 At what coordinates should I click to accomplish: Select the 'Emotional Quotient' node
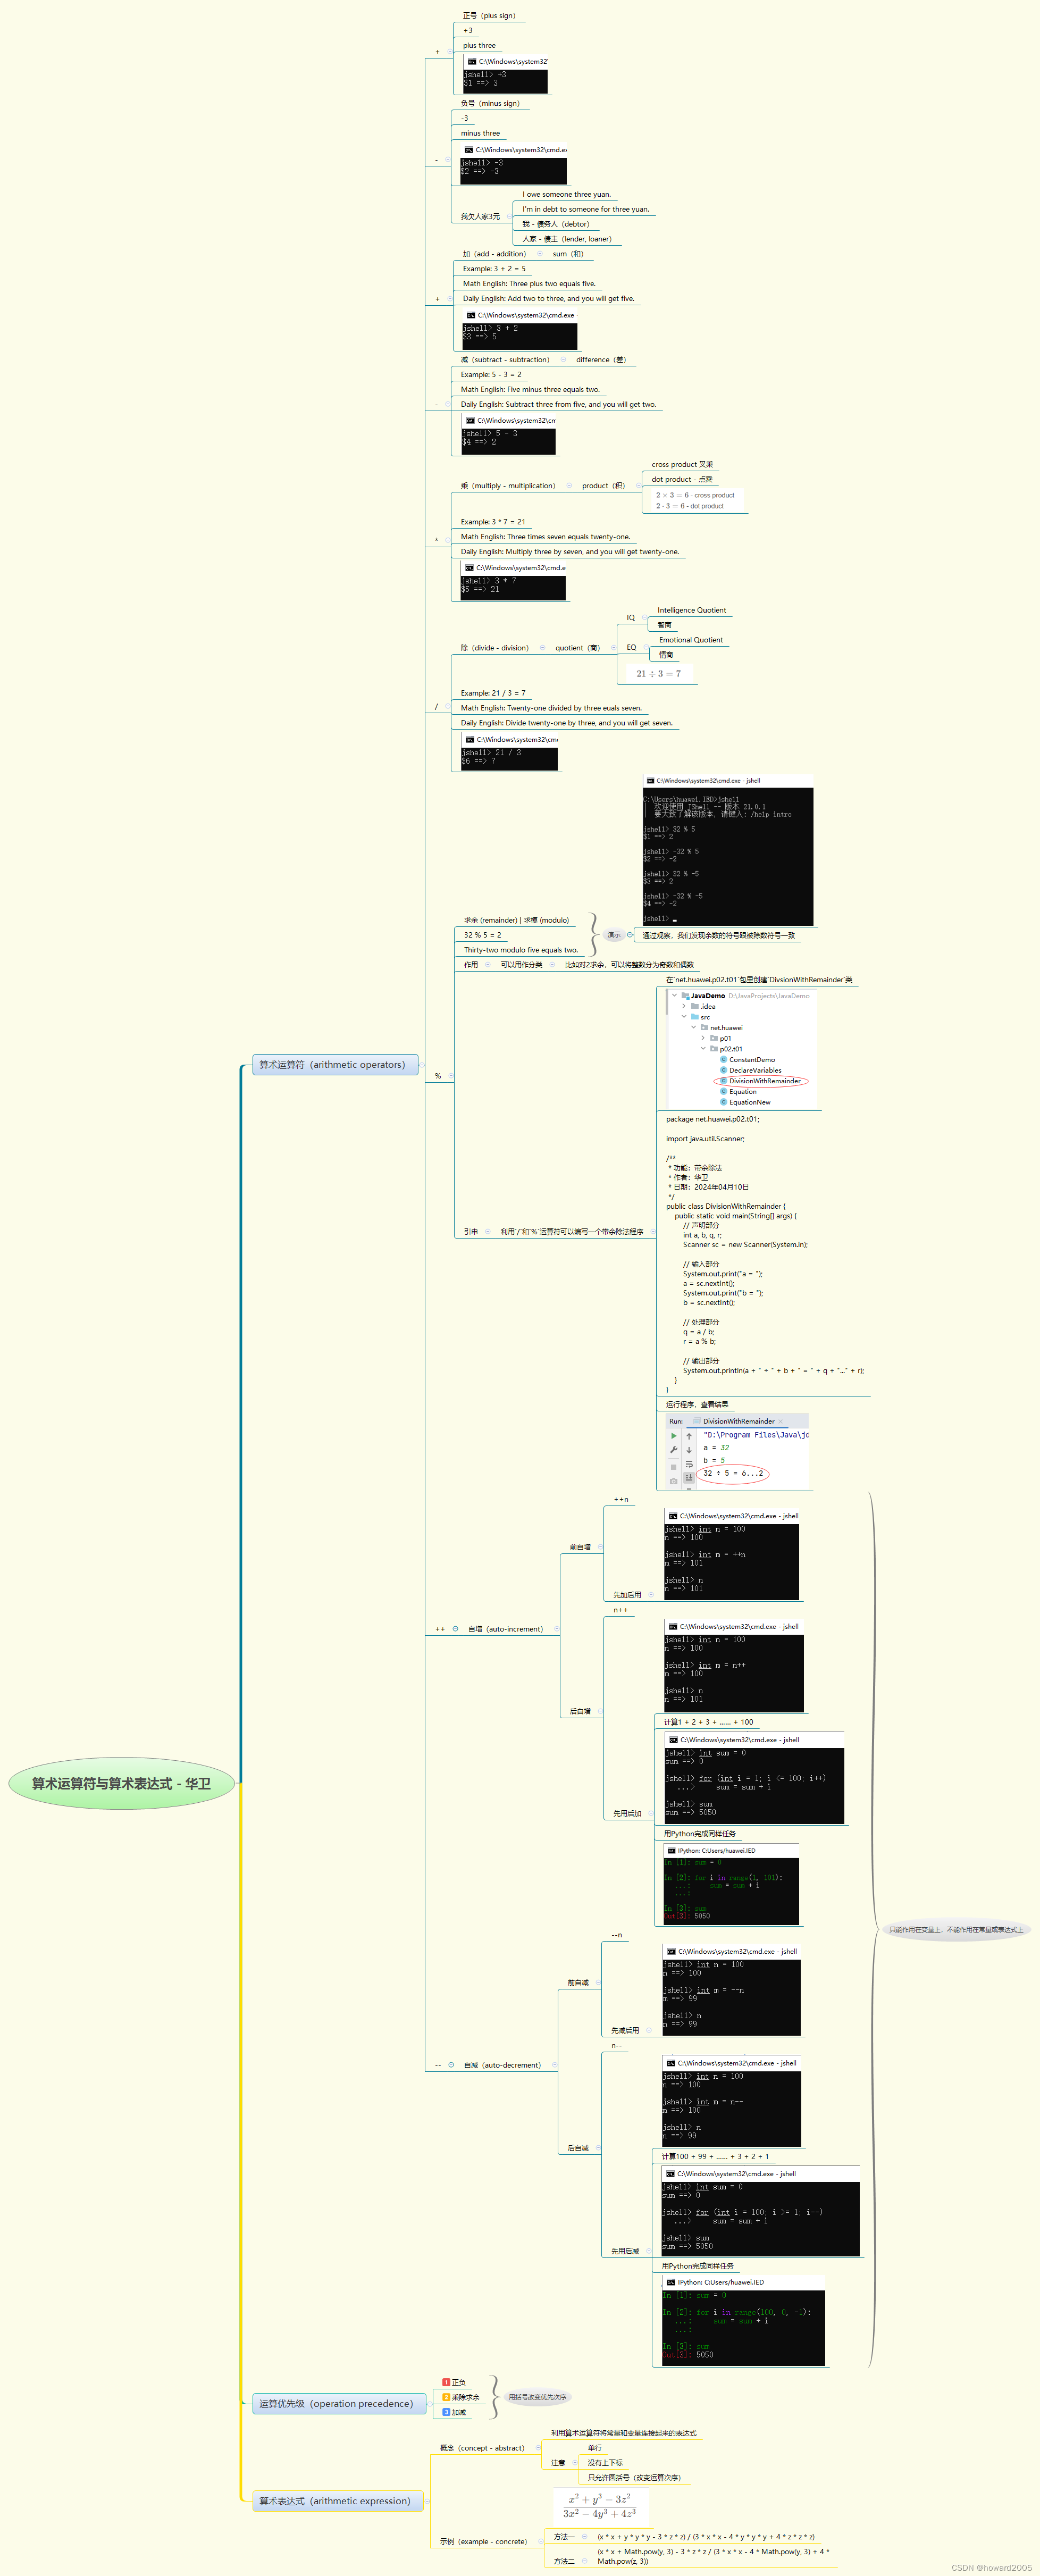pos(691,640)
